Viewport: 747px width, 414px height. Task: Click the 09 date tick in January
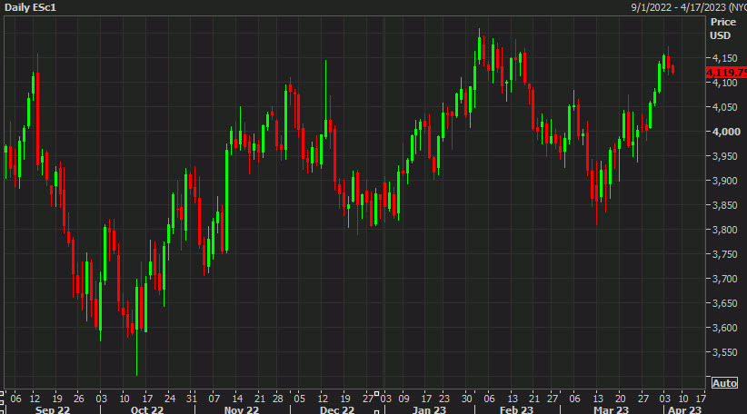[404, 399]
